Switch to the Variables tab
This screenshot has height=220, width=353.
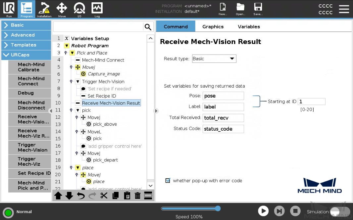pos(249,26)
